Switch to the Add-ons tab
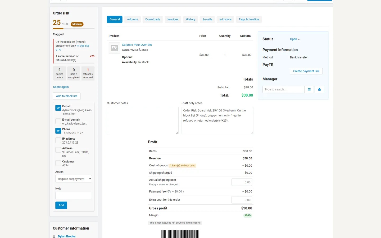 pyautogui.click(x=133, y=19)
